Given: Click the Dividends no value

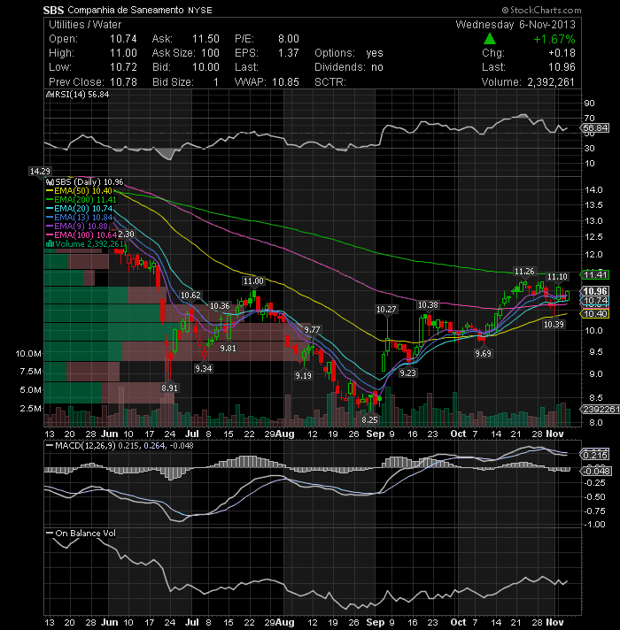Looking at the screenshot, I should pyautogui.click(x=376, y=67).
